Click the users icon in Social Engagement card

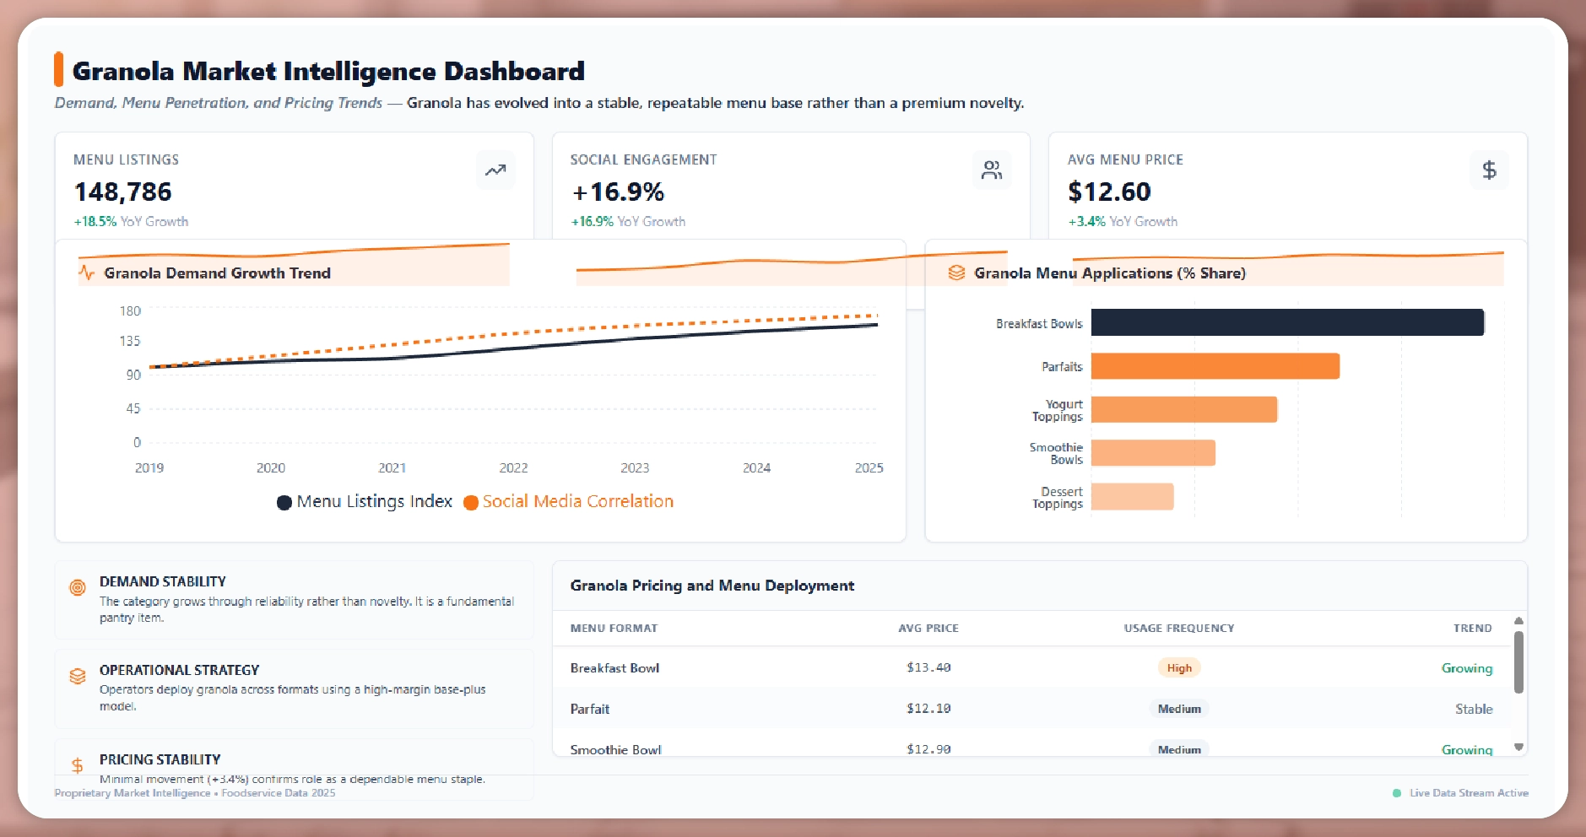[992, 170]
